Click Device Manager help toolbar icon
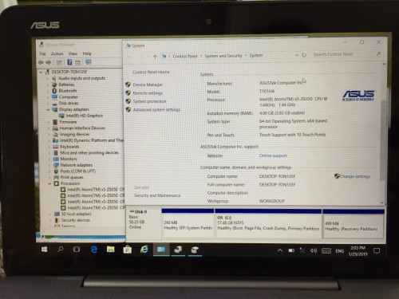Viewport: 399px width, 299px height. coord(69,62)
